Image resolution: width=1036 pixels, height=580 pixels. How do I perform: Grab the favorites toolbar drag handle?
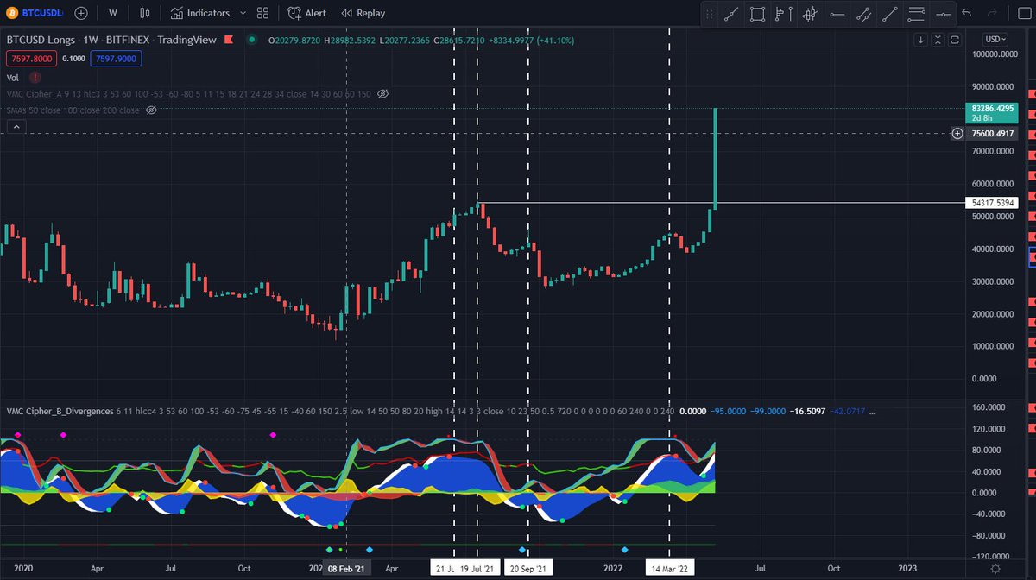(x=710, y=14)
